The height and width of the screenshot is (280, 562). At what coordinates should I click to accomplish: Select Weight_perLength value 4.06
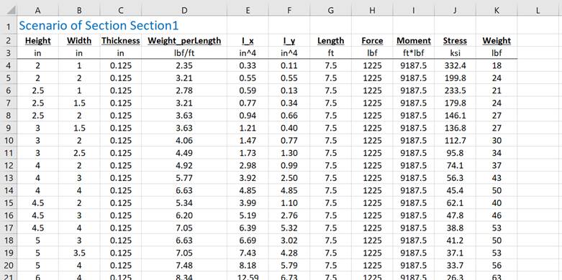pos(184,141)
